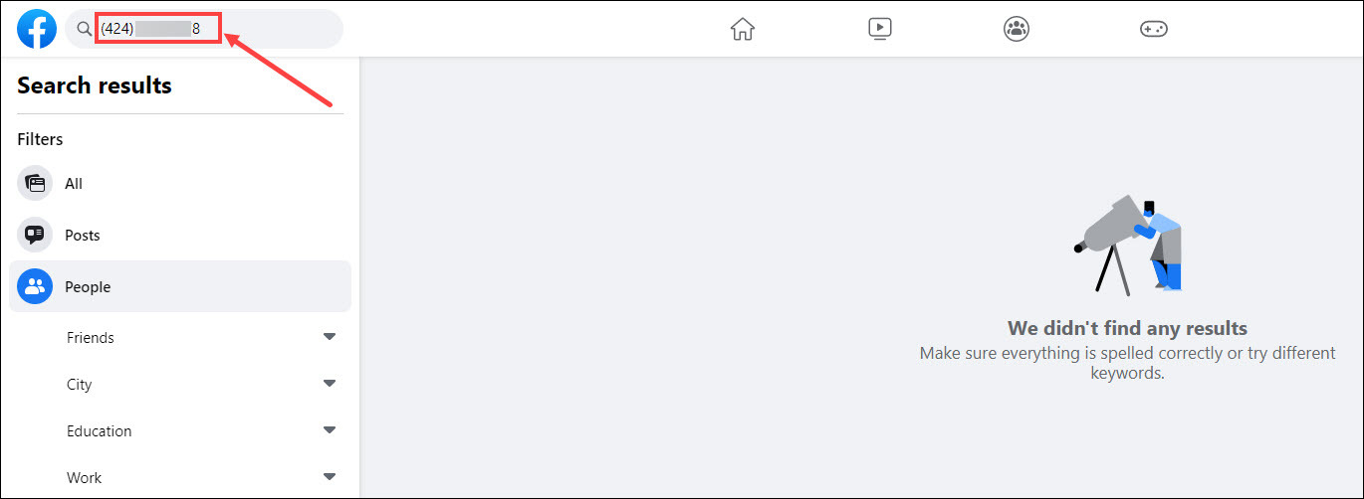Click into the phone number search field
Viewport: 1364px width, 499px height.
coord(203,29)
